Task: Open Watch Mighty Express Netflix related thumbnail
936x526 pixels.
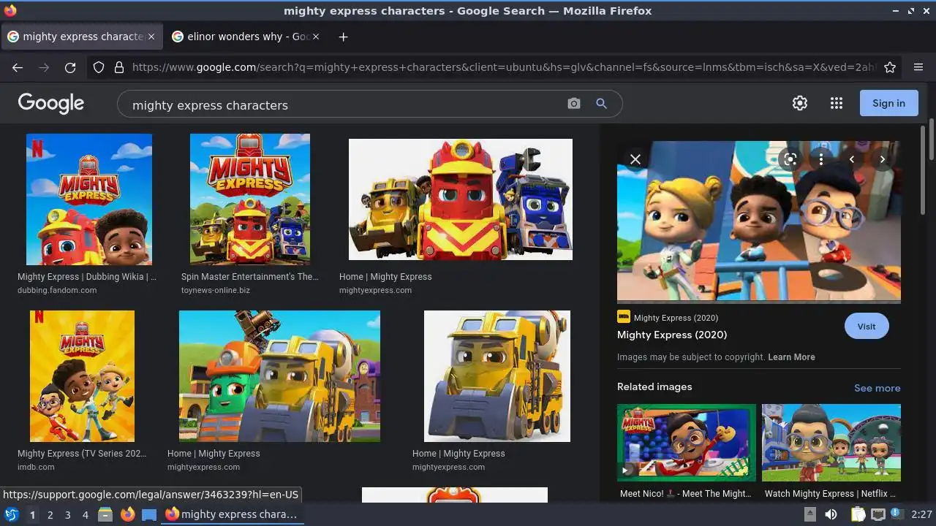Action: coord(831,443)
